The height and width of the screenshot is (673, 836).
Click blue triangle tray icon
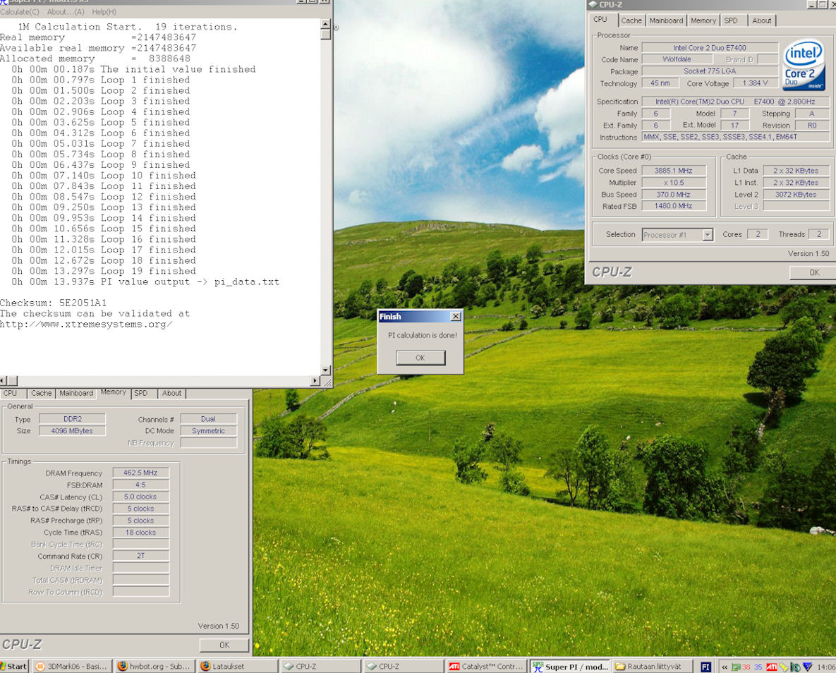click(x=807, y=667)
